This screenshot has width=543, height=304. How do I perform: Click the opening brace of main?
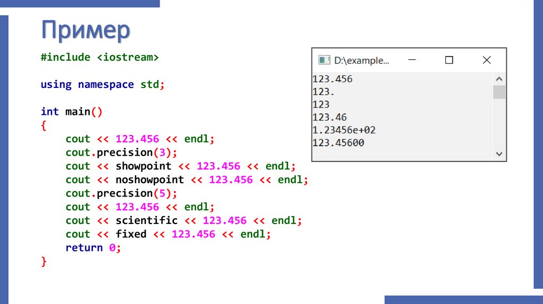[x=43, y=125]
